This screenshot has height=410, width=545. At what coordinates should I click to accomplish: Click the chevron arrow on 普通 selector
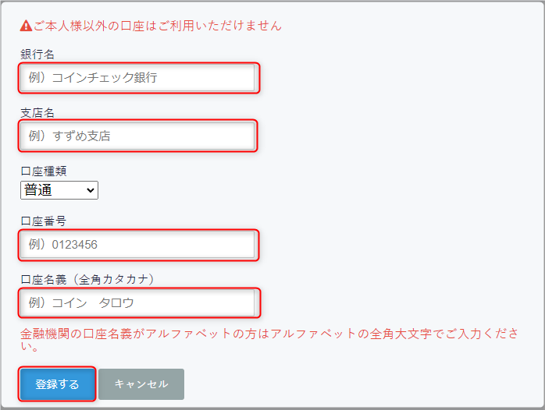point(91,189)
